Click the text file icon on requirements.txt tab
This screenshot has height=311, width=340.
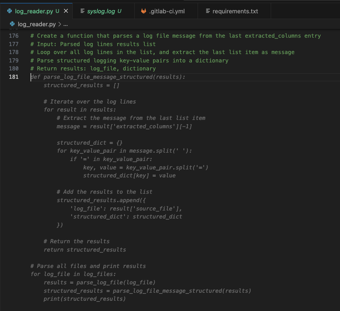pyautogui.click(x=208, y=11)
